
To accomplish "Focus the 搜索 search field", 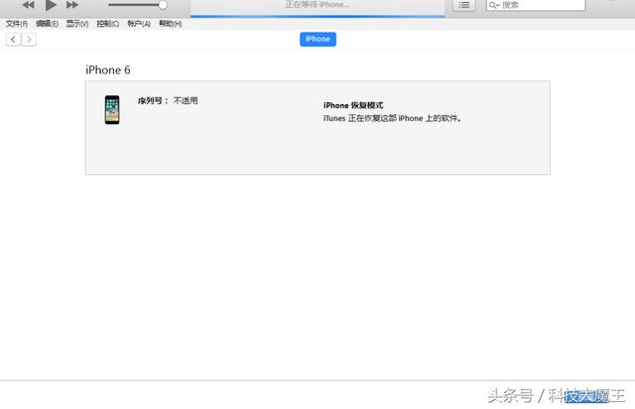I will (x=526, y=5).
